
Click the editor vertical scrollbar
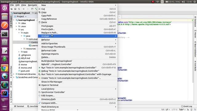coord(193,51)
